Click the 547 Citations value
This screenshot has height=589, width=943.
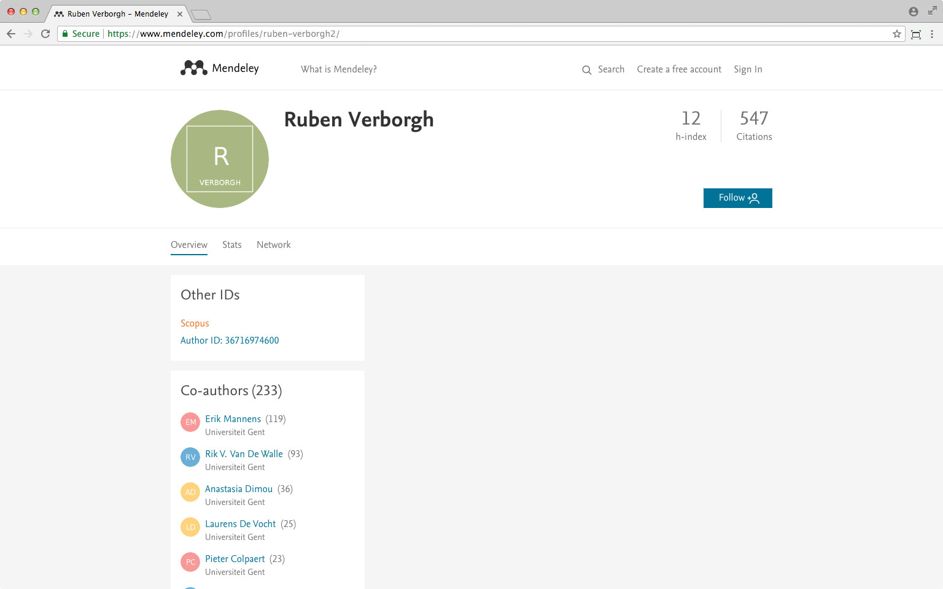point(754,118)
